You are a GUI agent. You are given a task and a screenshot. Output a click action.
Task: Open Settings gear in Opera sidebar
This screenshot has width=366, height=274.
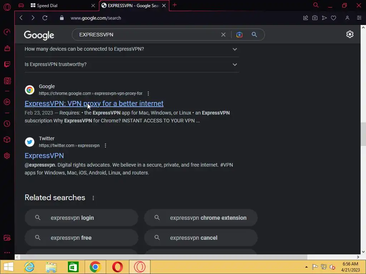point(7,156)
